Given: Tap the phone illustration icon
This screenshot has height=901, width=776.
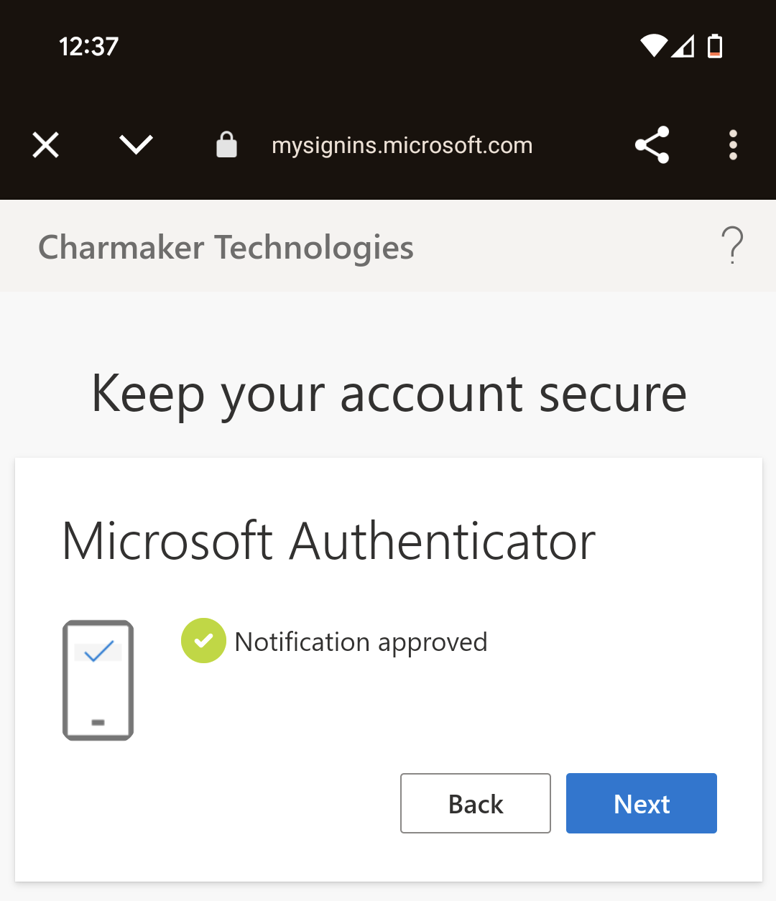Looking at the screenshot, I should pos(98,680).
